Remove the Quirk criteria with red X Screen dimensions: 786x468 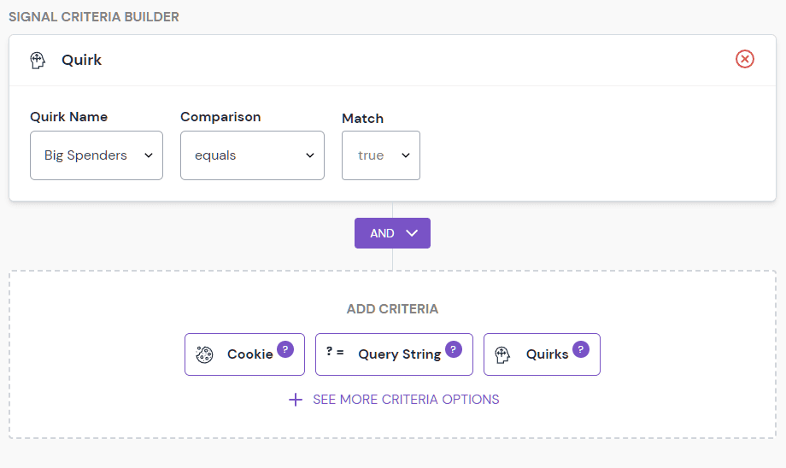point(745,59)
